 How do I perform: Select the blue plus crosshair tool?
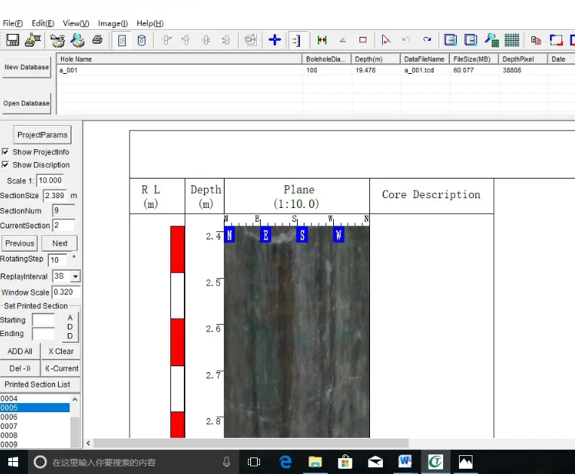275,40
